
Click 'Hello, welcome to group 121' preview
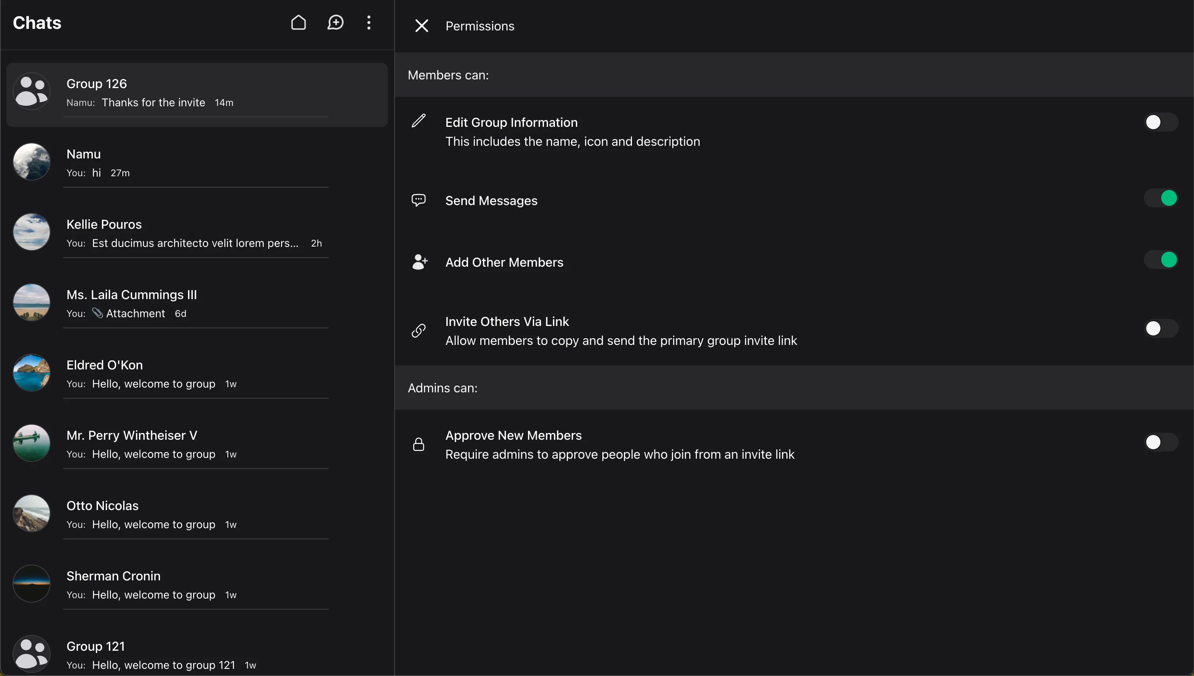point(164,665)
